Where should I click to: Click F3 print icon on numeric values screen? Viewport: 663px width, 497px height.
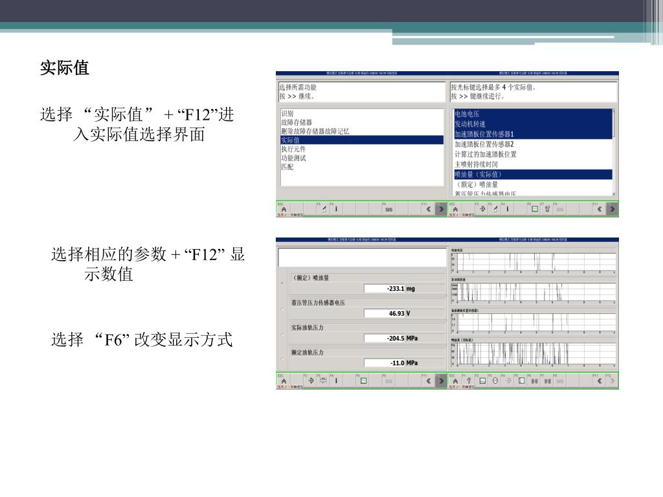coord(324,381)
